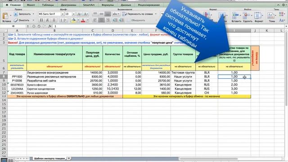Open the abc text orientation dropdown

pos(116,14)
